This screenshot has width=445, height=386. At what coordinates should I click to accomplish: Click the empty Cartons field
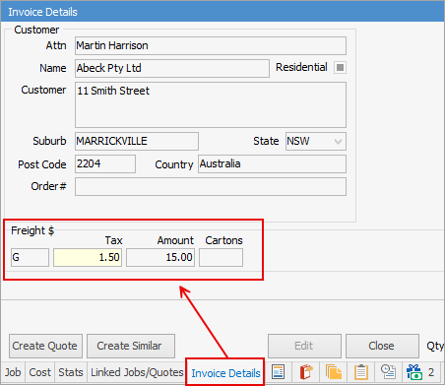coord(222,257)
